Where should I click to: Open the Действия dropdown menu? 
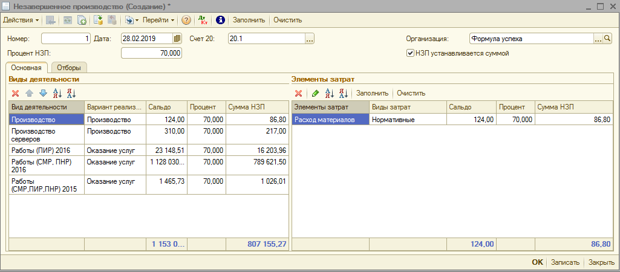pos(21,20)
